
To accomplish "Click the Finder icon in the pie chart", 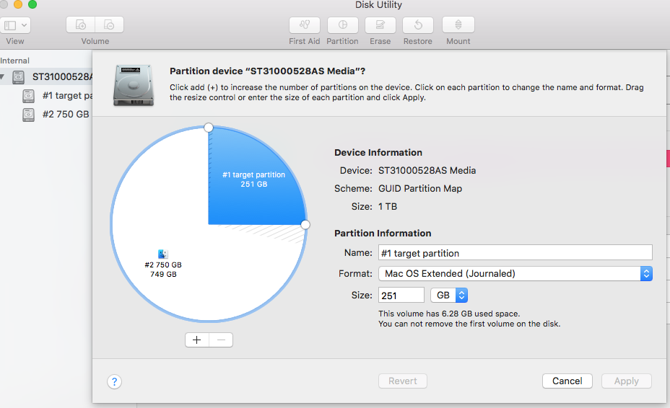I will pyautogui.click(x=162, y=254).
